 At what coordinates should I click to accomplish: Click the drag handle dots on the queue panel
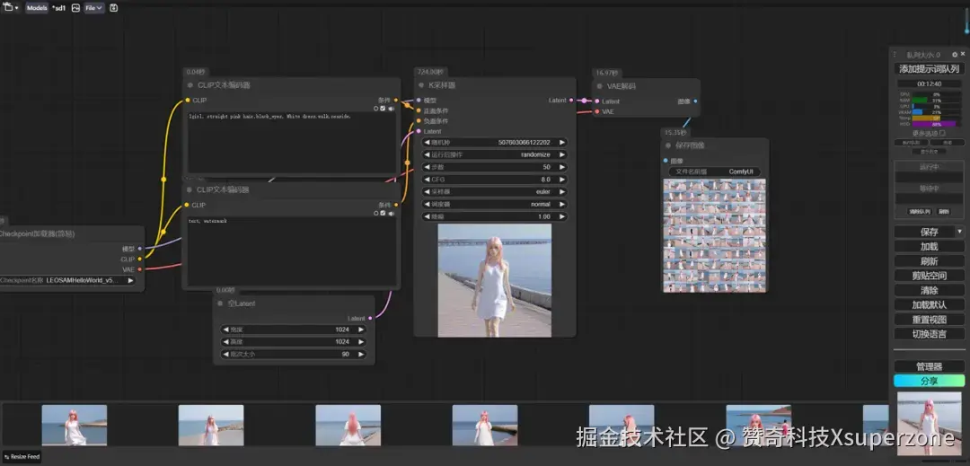click(x=895, y=55)
